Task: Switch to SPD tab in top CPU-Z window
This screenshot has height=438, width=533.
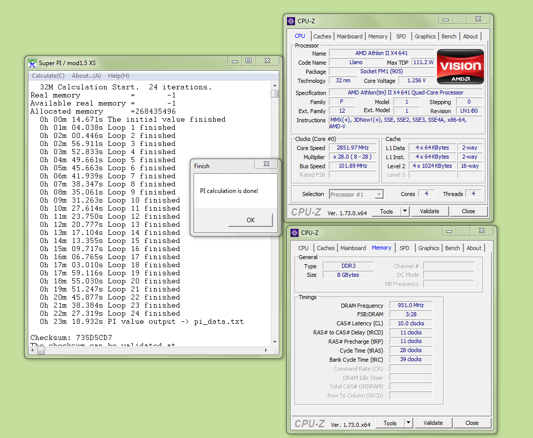Action: tap(401, 36)
